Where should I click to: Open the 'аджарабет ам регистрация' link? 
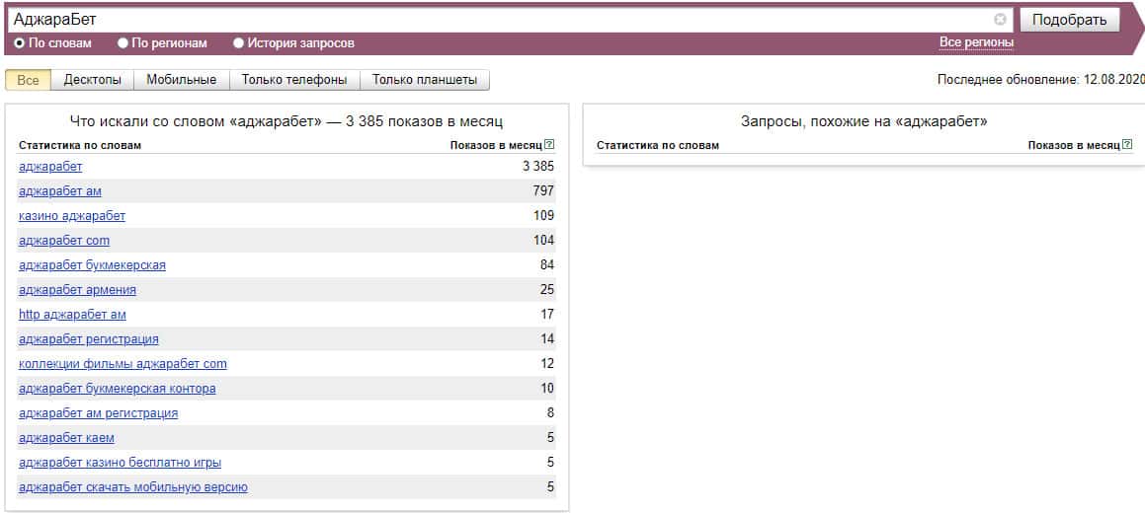(x=99, y=413)
